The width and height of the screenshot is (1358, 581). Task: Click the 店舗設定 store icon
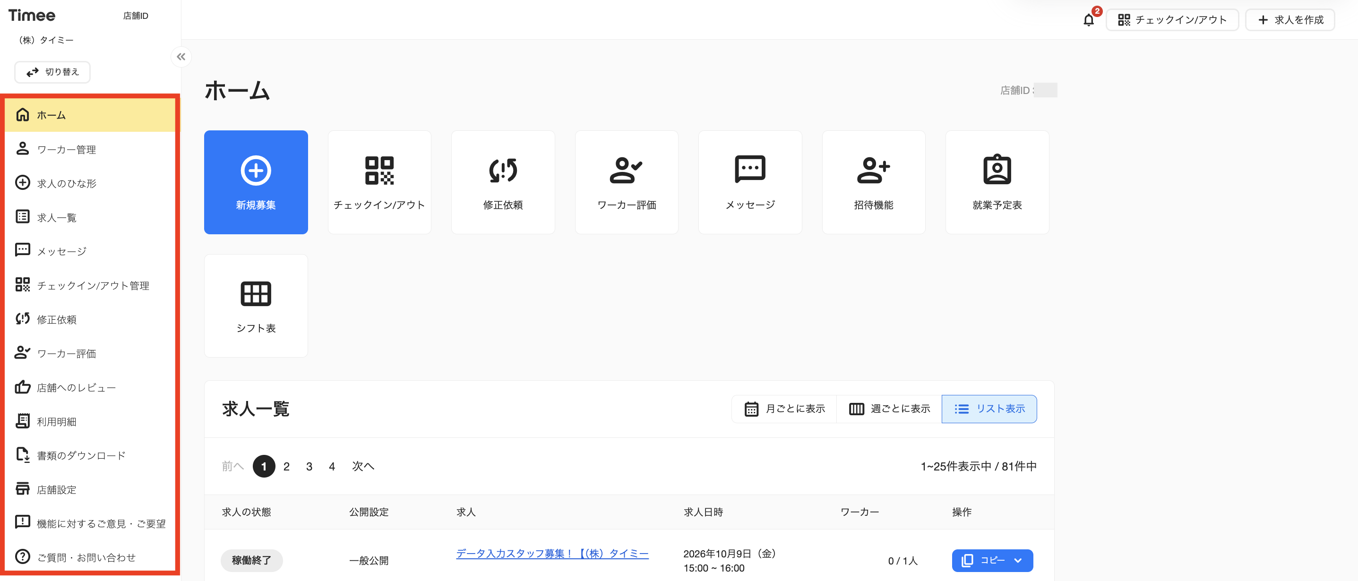point(22,489)
